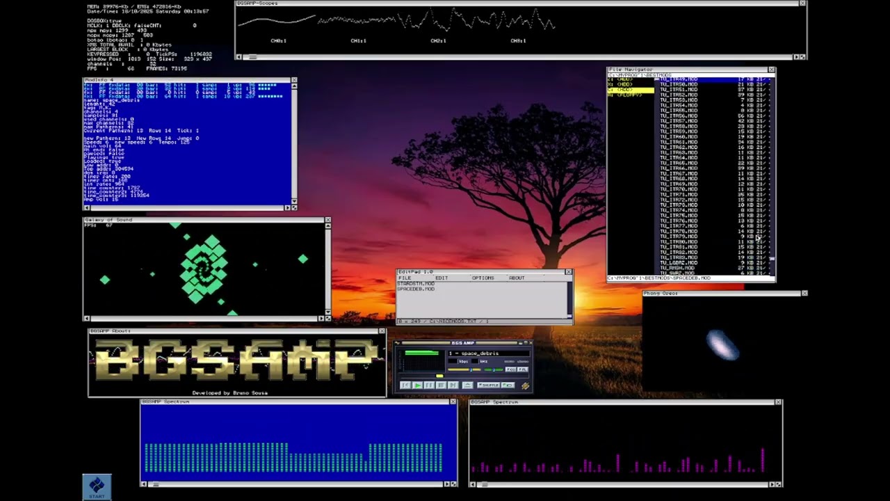Open the BGS AMP top-left menu icon
890x501 pixels.
click(397, 342)
